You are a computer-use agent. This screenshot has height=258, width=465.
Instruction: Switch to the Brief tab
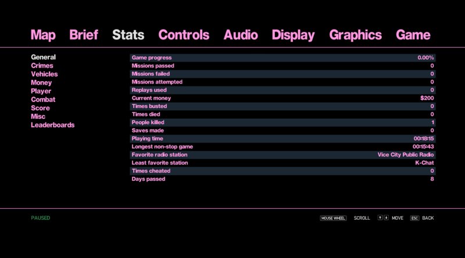tap(84, 35)
